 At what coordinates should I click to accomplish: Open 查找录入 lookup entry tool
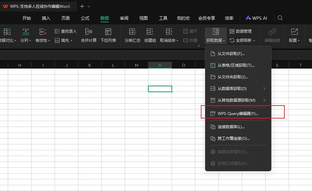(66, 31)
